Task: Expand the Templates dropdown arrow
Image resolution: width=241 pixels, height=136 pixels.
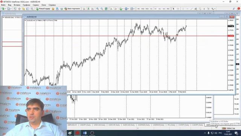Action: [x=134, y=9]
